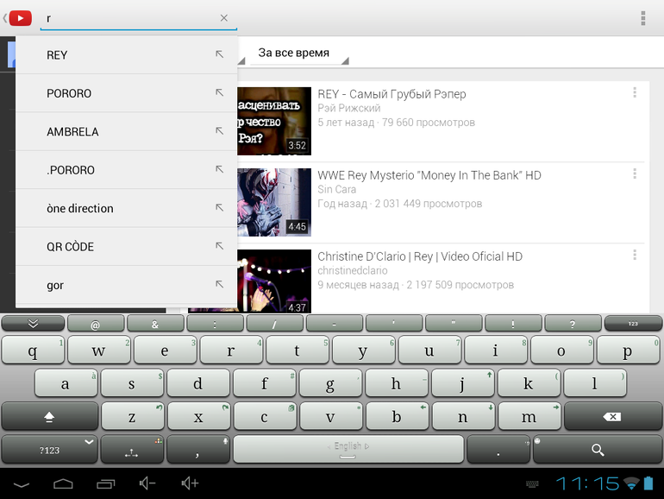The image size is (664, 499).
Task: Collapse the keyboard with double chevron key
Action: coord(33,324)
